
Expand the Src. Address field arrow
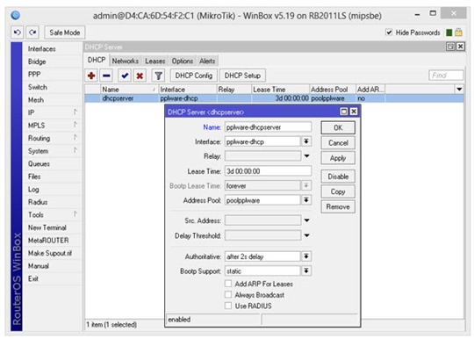(x=307, y=220)
